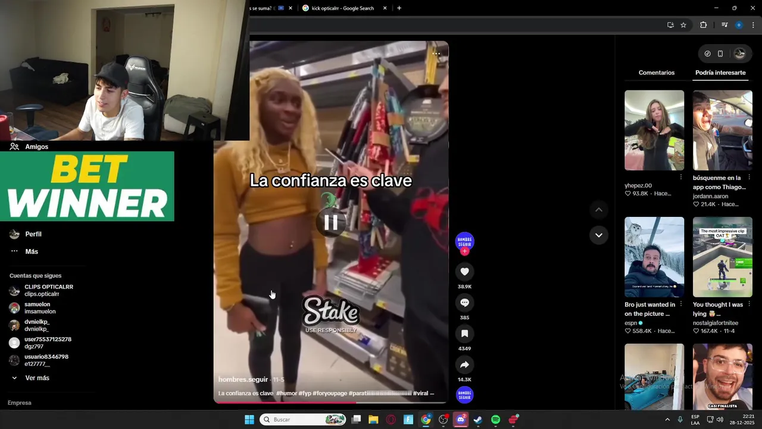Open the espn 'Bro just wanted' thumbnail

654,257
